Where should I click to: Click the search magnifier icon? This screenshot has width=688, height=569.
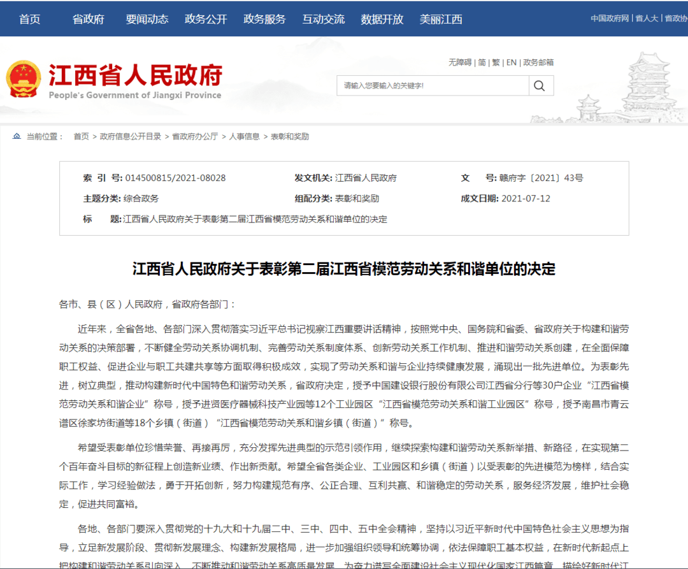click(x=540, y=85)
